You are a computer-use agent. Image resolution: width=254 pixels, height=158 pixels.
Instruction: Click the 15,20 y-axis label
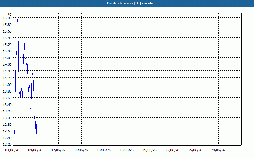[x=7, y=45]
